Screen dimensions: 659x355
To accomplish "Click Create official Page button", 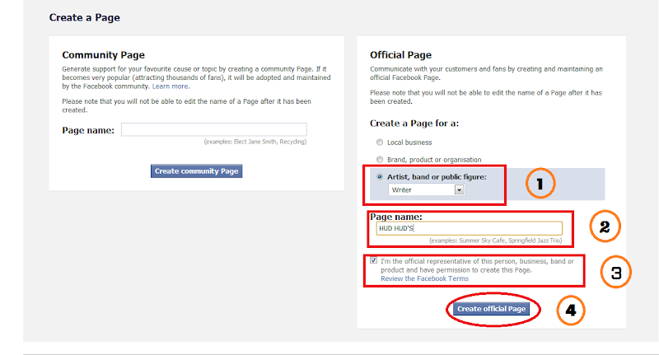I will (491, 309).
